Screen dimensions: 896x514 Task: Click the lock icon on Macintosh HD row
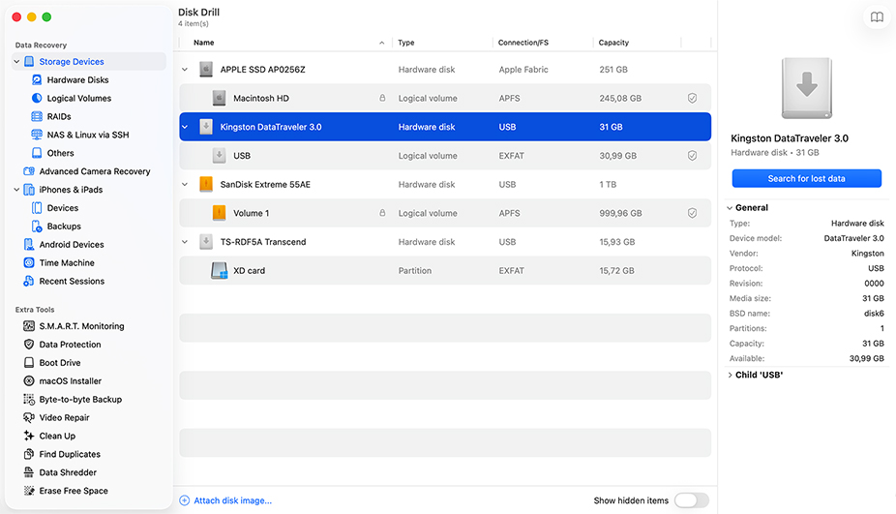click(x=382, y=99)
